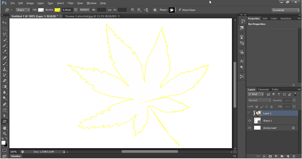Click the Fill color swatch
Viewport: 302px width, 159px height.
(41, 10)
